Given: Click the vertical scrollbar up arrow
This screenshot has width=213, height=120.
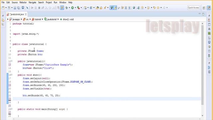Looking at the screenshot, I should point(202,24).
